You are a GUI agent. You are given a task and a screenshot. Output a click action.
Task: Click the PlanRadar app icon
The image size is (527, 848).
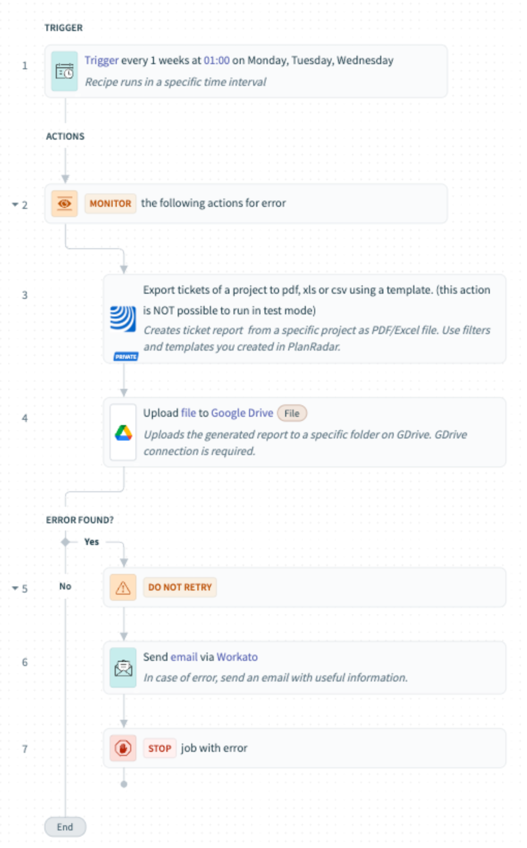[x=123, y=319]
